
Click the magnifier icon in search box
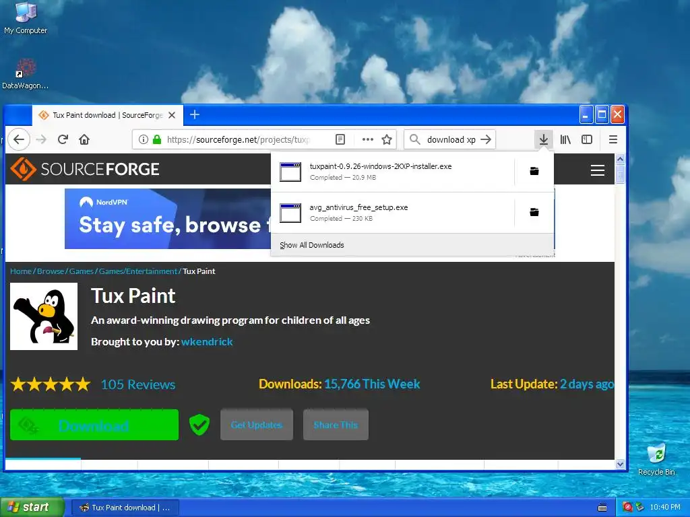click(x=414, y=139)
